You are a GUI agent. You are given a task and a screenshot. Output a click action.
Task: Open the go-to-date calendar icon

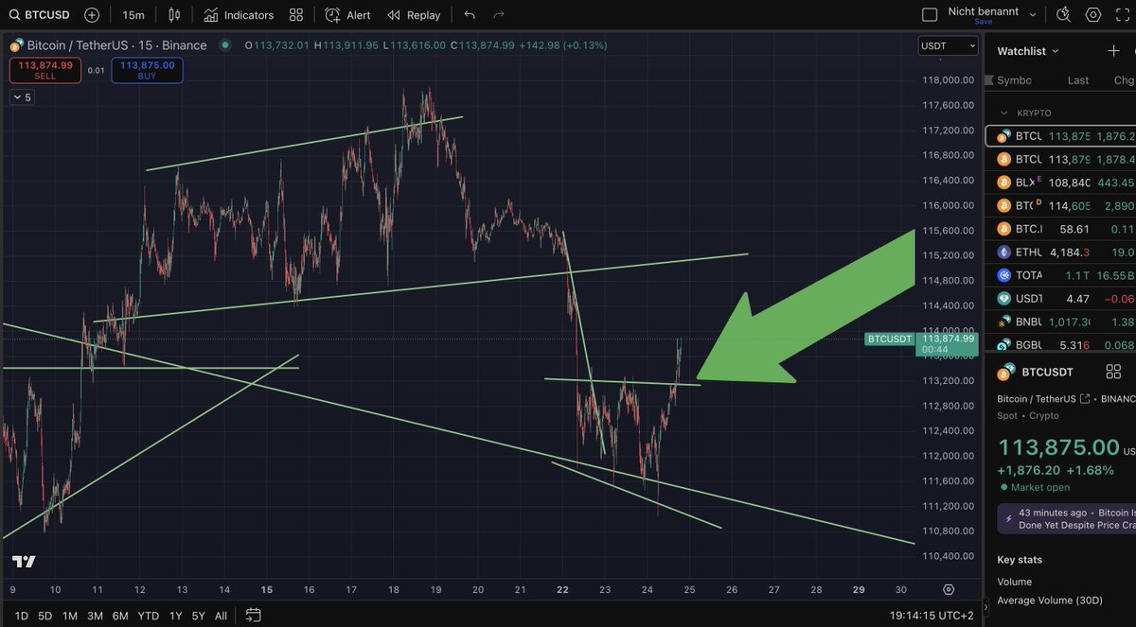[x=253, y=615]
